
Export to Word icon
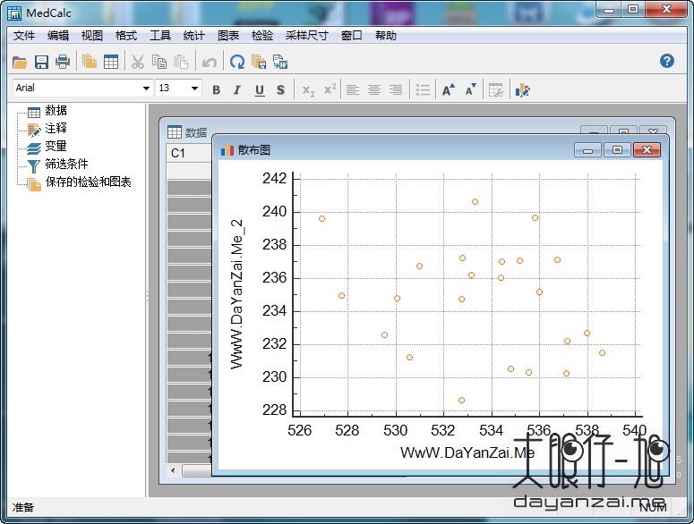[280, 62]
